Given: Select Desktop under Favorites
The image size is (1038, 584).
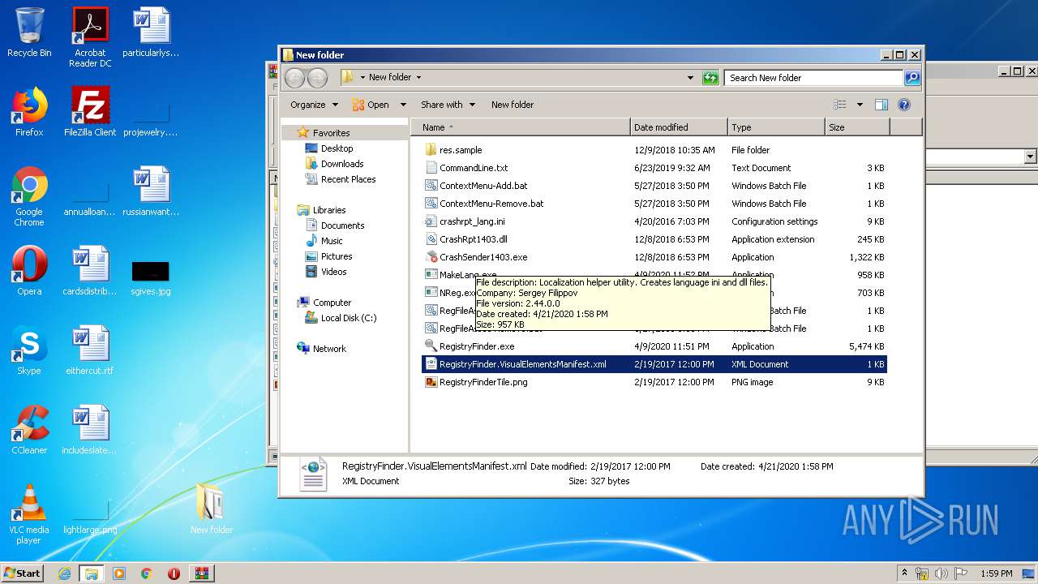Looking at the screenshot, I should [x=337, y=148].
